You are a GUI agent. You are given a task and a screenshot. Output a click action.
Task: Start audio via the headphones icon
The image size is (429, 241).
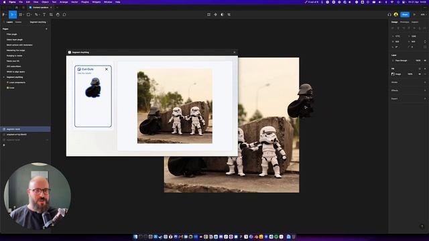389,15
